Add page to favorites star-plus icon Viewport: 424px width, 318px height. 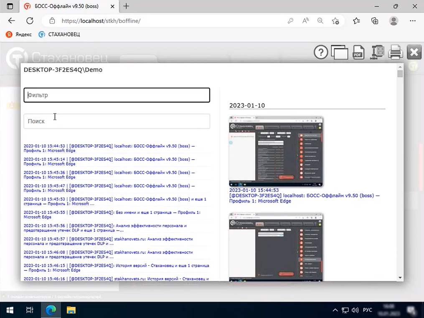[x=335, y=21]
